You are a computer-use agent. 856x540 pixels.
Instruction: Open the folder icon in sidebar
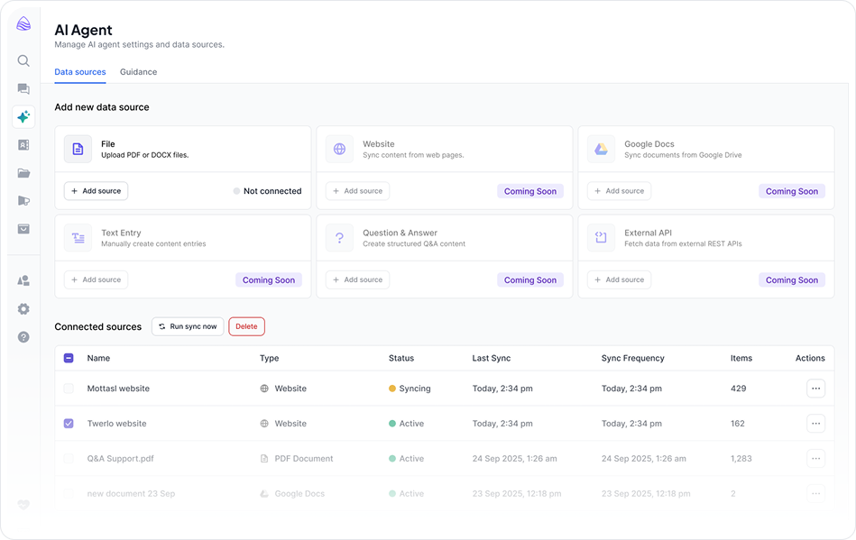[23, 173]
